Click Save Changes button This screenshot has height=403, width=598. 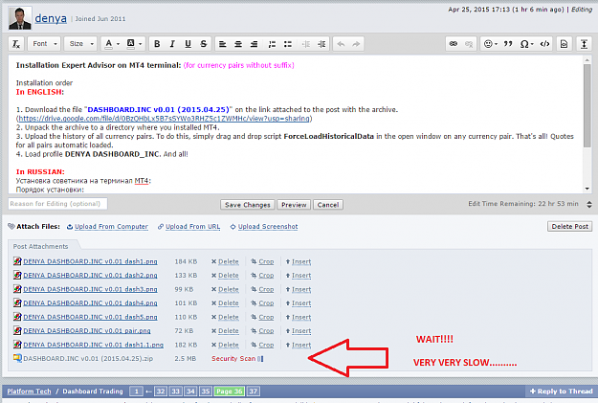pyautogui.click(x=248, y=205)
